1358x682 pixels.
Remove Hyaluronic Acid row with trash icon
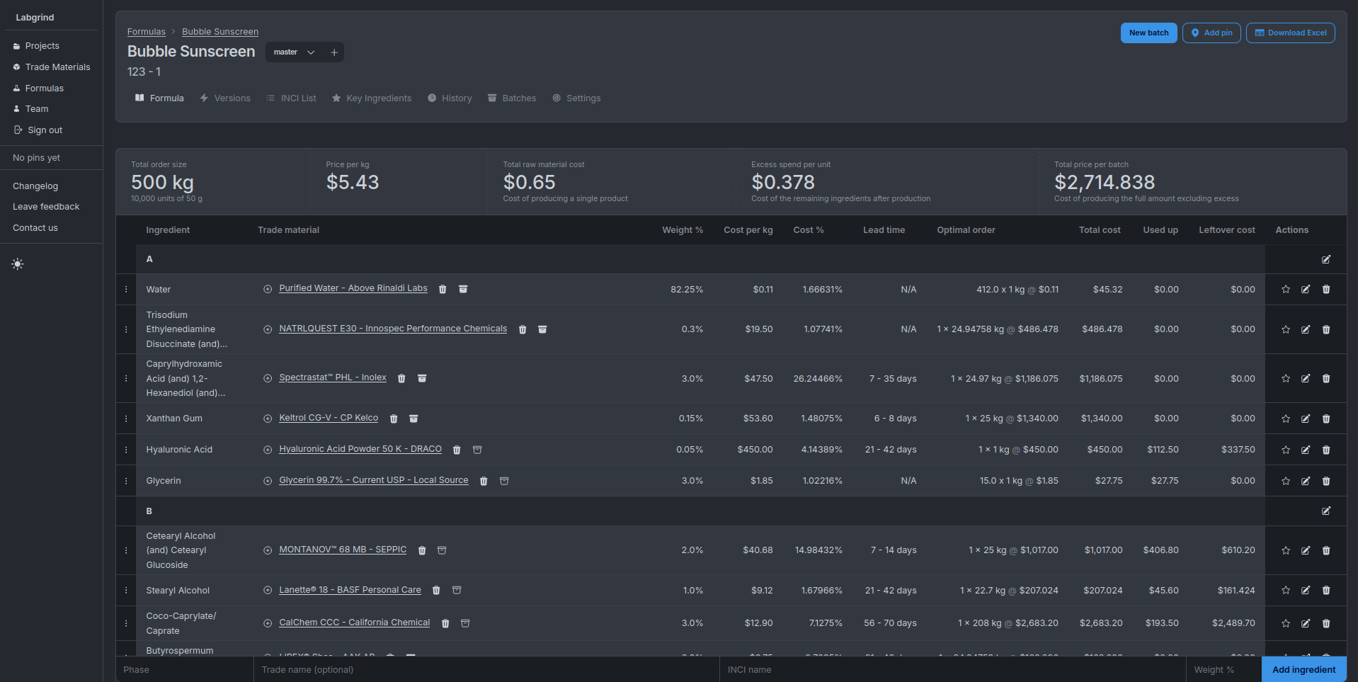[1327, 450]
